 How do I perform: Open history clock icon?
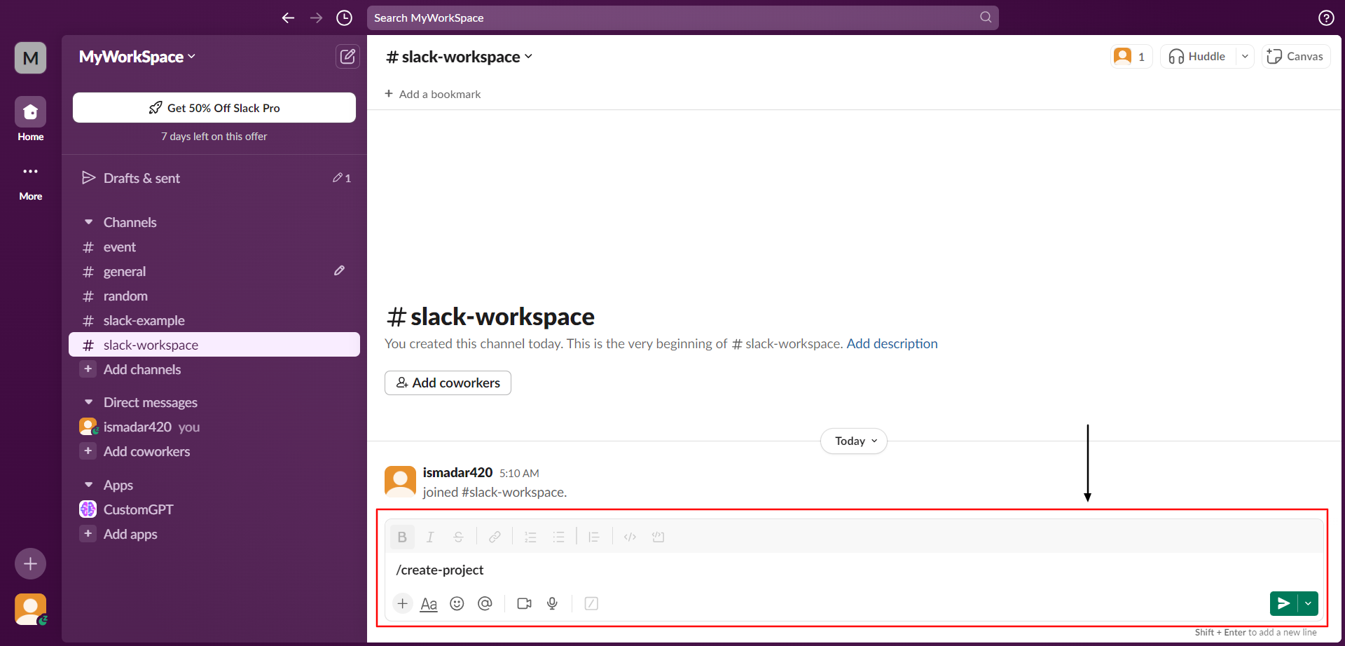(x=344, y=18)
